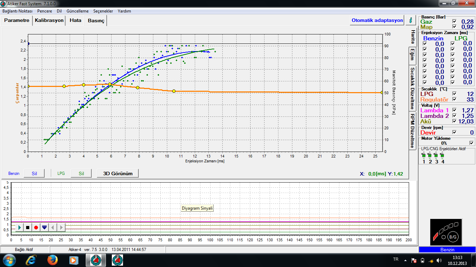
Task: Click Sil button next to LPG
Action: [x=81, y=173]
